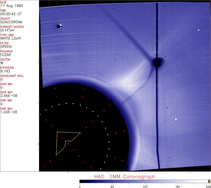This screenshot has width=211, height=188.
Task: Click the orange cross marker at the disk's left edge
Action: click(40, 114)
